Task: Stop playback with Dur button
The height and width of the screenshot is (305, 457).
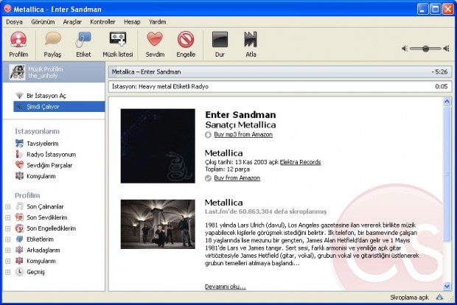Action: (220, 44)
